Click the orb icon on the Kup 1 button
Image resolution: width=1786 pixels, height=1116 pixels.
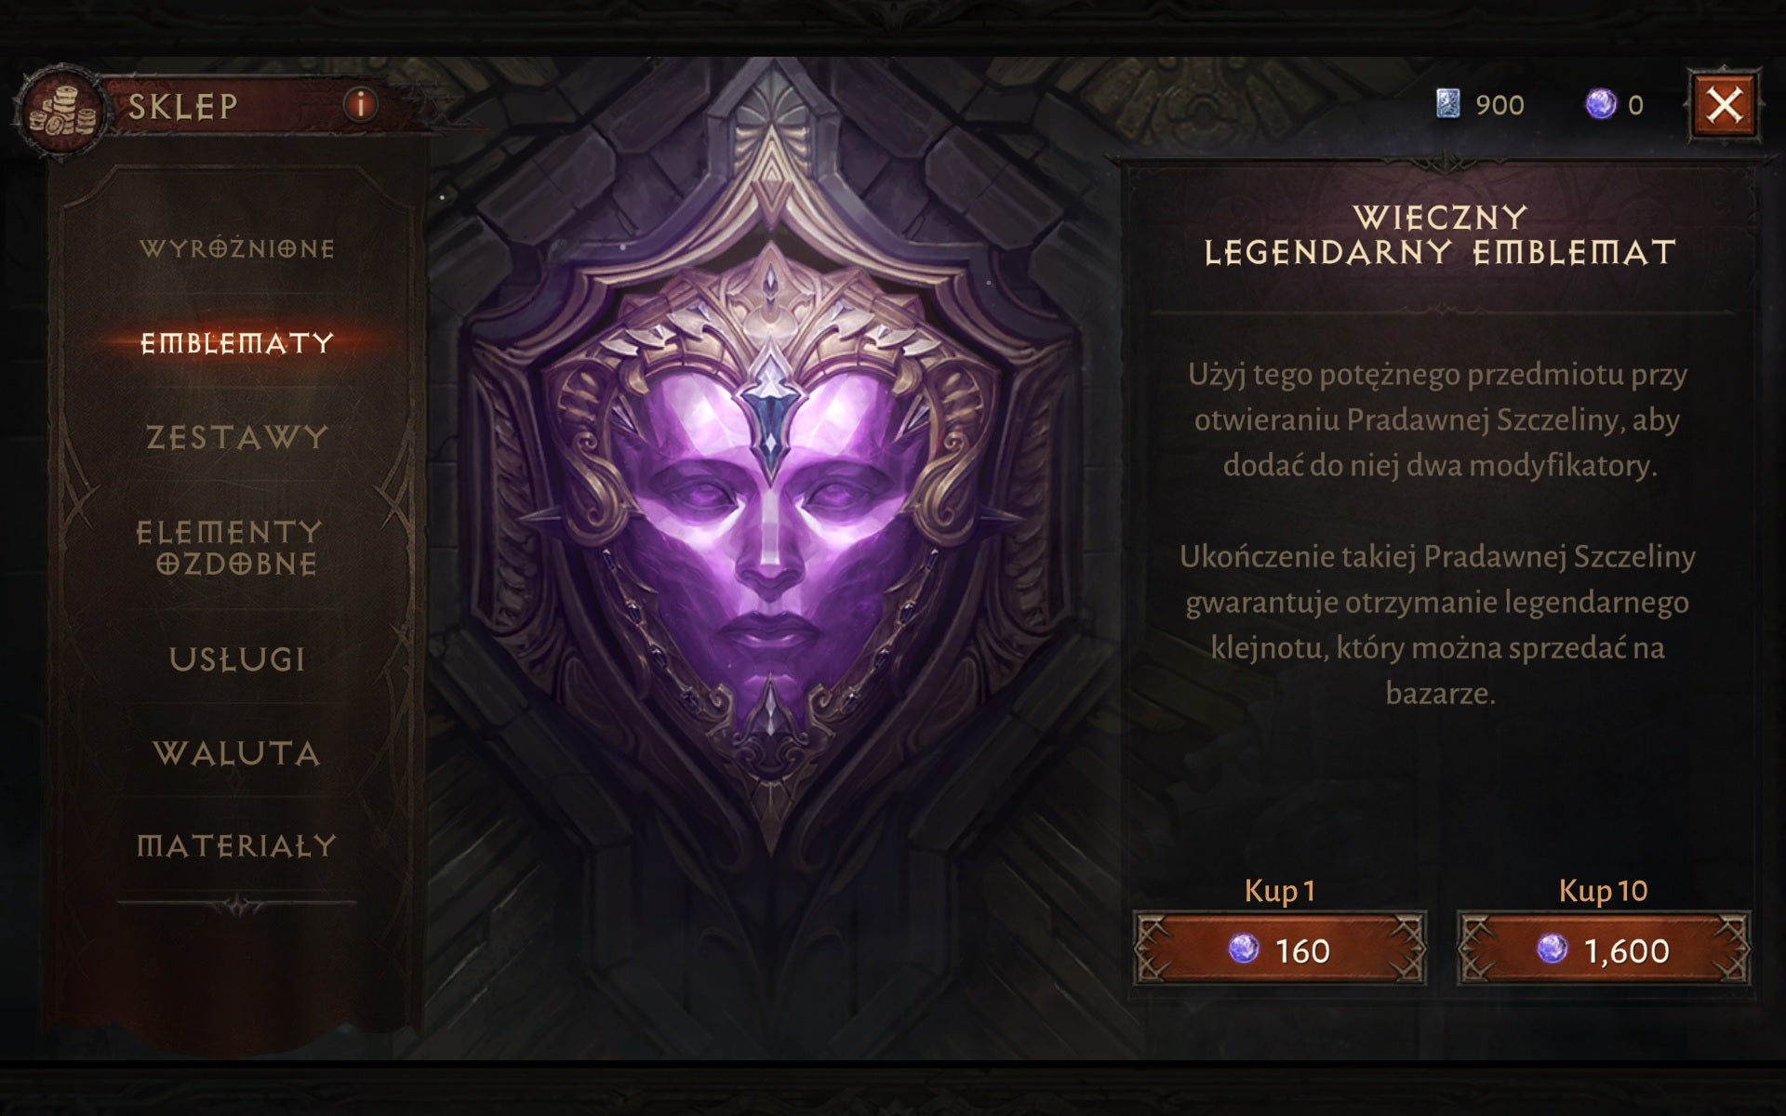[1243, 950]
